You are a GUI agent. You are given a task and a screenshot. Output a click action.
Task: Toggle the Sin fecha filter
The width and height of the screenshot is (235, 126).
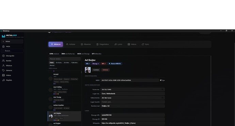(x=59, y=62)
